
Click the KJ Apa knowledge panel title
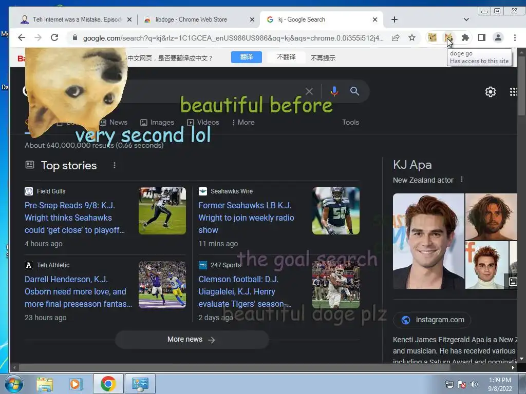[x=412, y=165]
